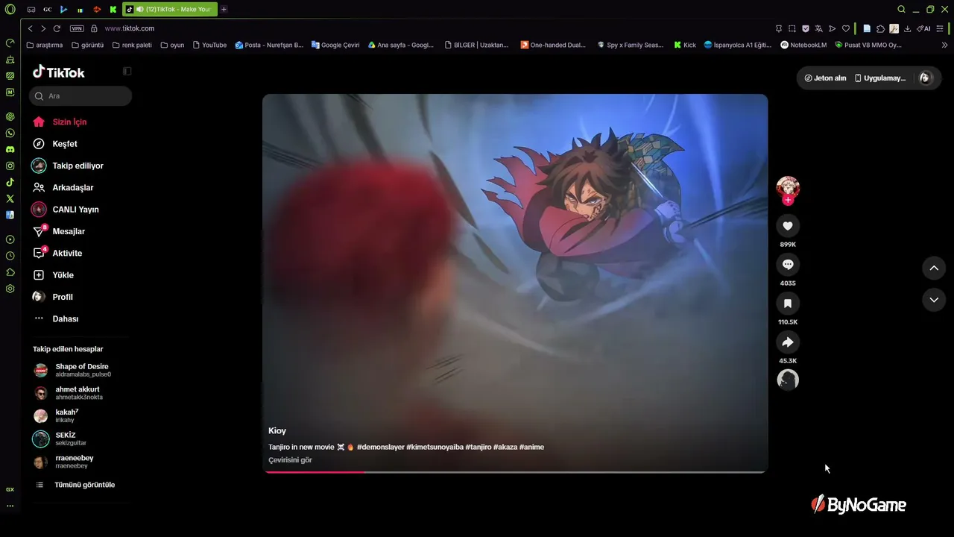Focus the TikTok Ara search field

tap(80, 95)
